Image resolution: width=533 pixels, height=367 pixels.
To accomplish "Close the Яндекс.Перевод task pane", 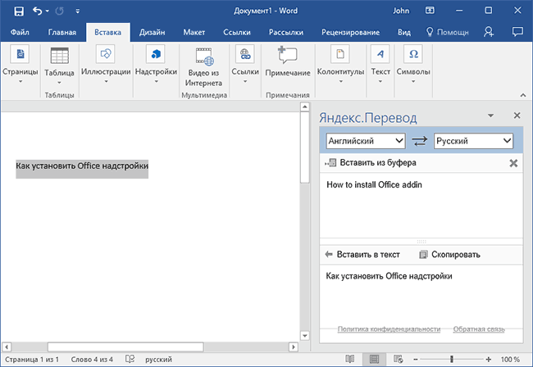I will click(x=517, y=116).
